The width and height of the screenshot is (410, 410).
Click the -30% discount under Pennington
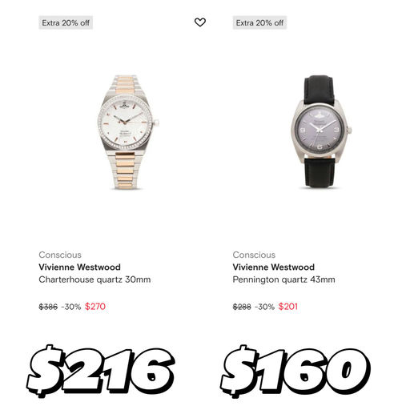[264, 307]
